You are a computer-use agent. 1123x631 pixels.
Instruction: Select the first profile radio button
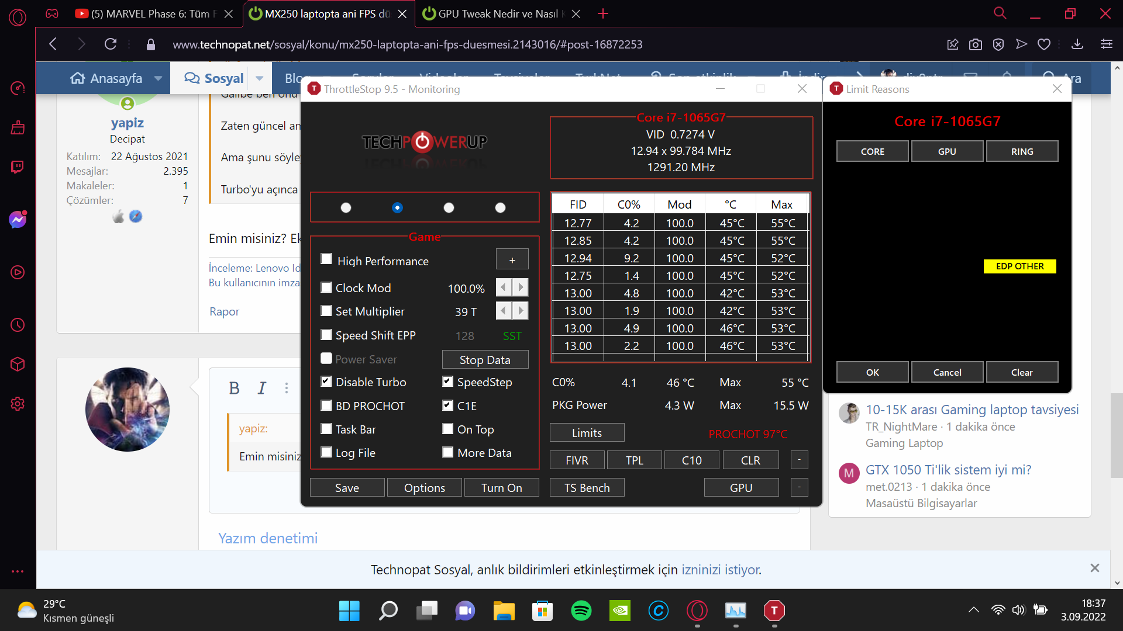[x=346, y=207]
